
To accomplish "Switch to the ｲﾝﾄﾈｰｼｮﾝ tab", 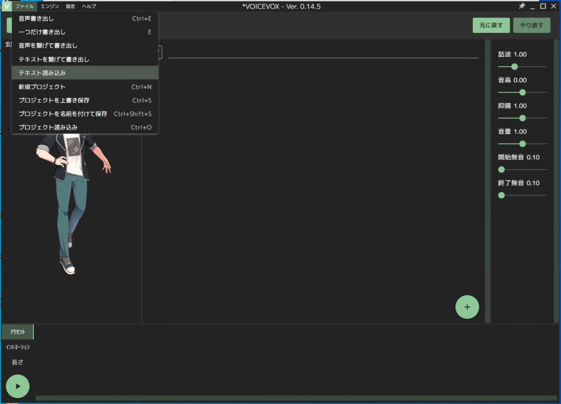I will pos(18,347).
